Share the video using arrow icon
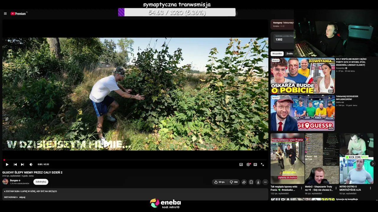Screen dimensions: 378x212 244,182
